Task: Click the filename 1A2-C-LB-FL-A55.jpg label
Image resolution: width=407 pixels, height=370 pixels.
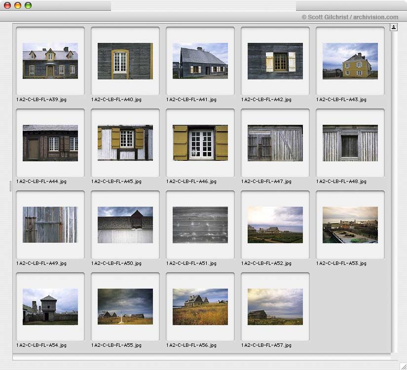Action: tap(116, 345)
